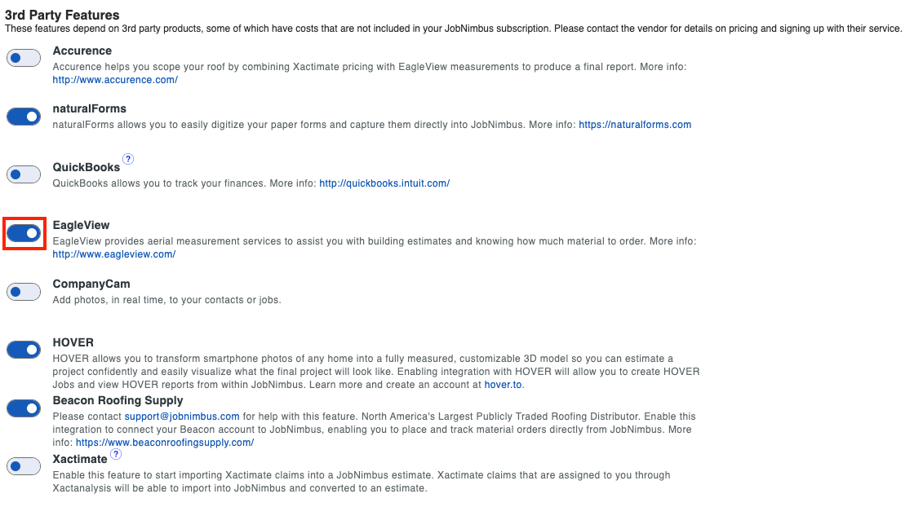Enable the QuickBooks toggle switch
The image size is (914, 529).
24,174
